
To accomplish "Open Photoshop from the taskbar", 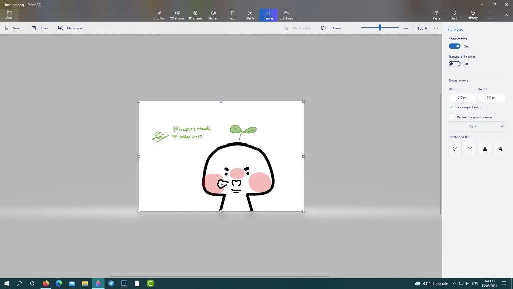I will coord(124,284).
